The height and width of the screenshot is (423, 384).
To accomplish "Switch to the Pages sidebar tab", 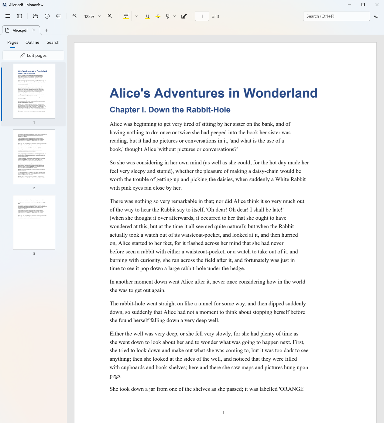I will coord(13,42).
